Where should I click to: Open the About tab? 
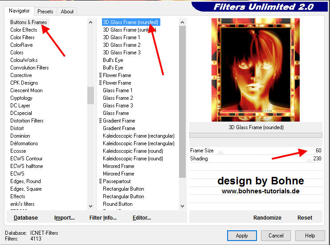(x=67, y=11)
